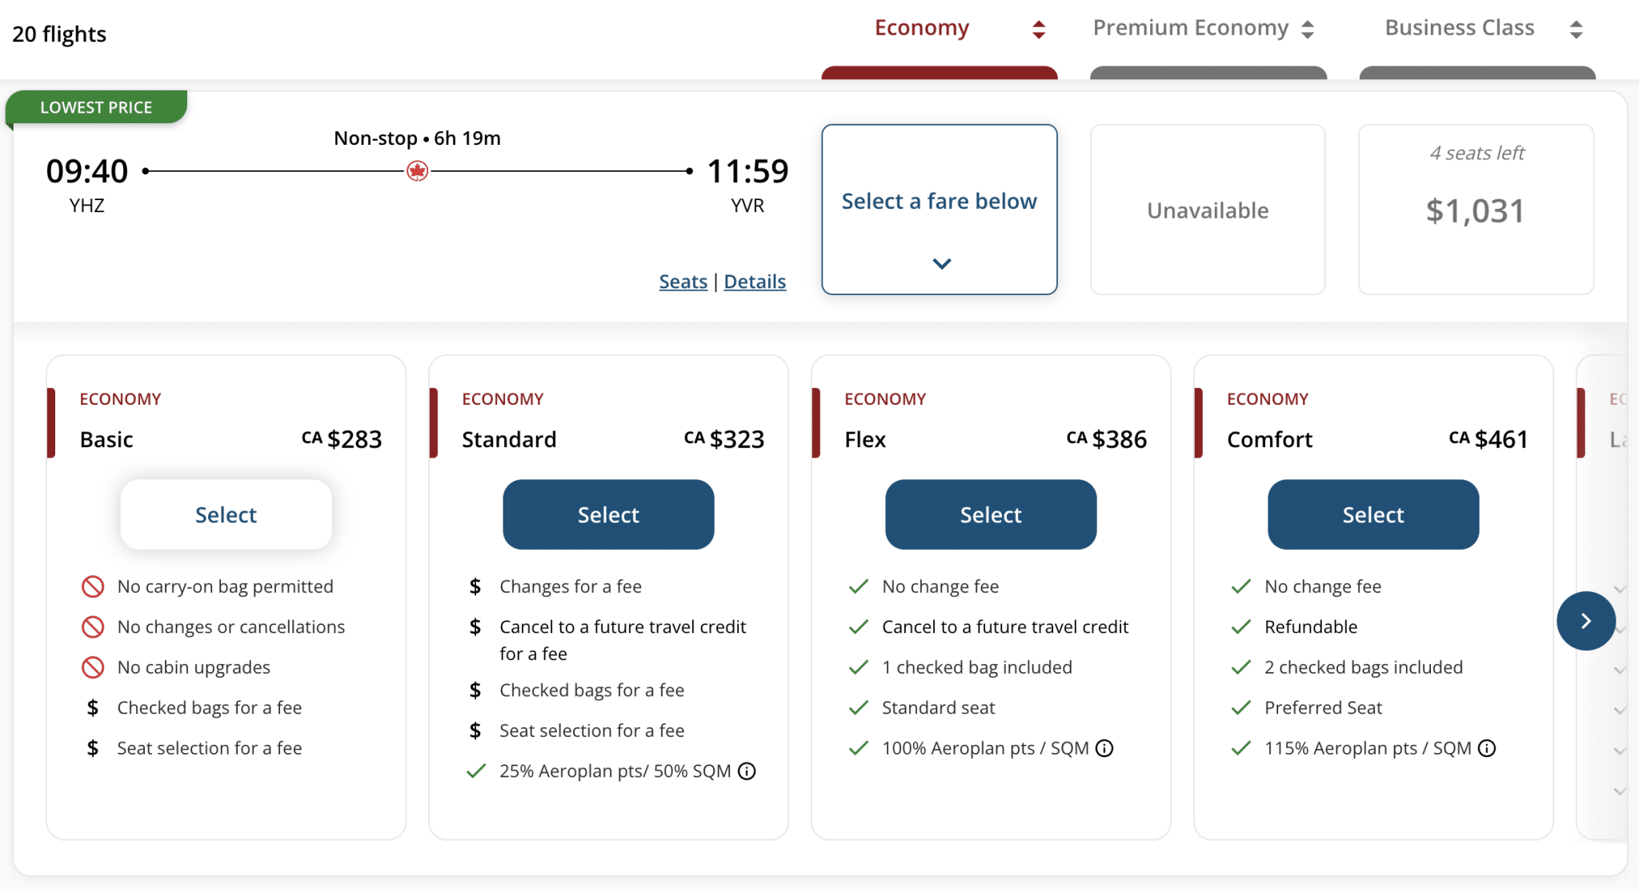Screen dimensions: 1639x889
Task: Click info icon beside Standard Aeroplan points
Action: click(747, 771)
